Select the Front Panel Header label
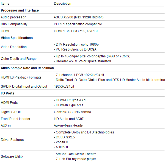Viewport: 165px width, 162px height. tap(15, 119)
